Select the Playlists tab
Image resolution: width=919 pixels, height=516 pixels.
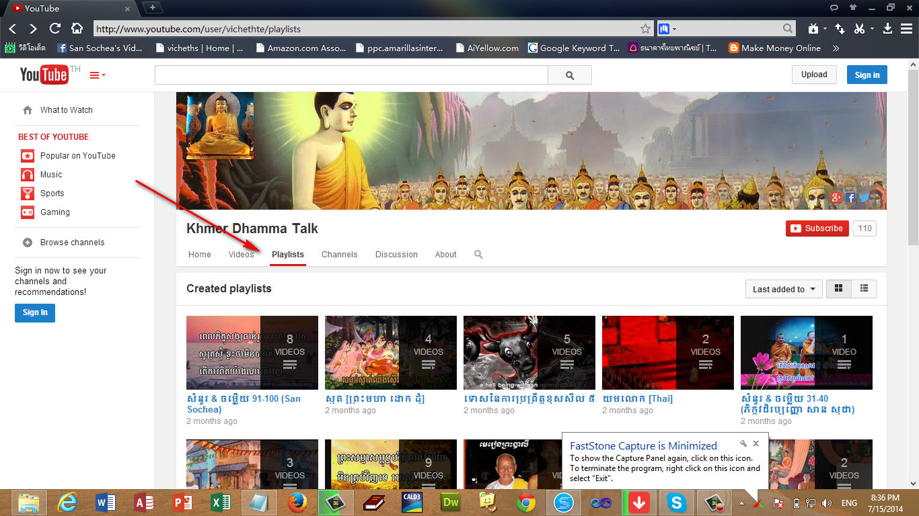288,255
